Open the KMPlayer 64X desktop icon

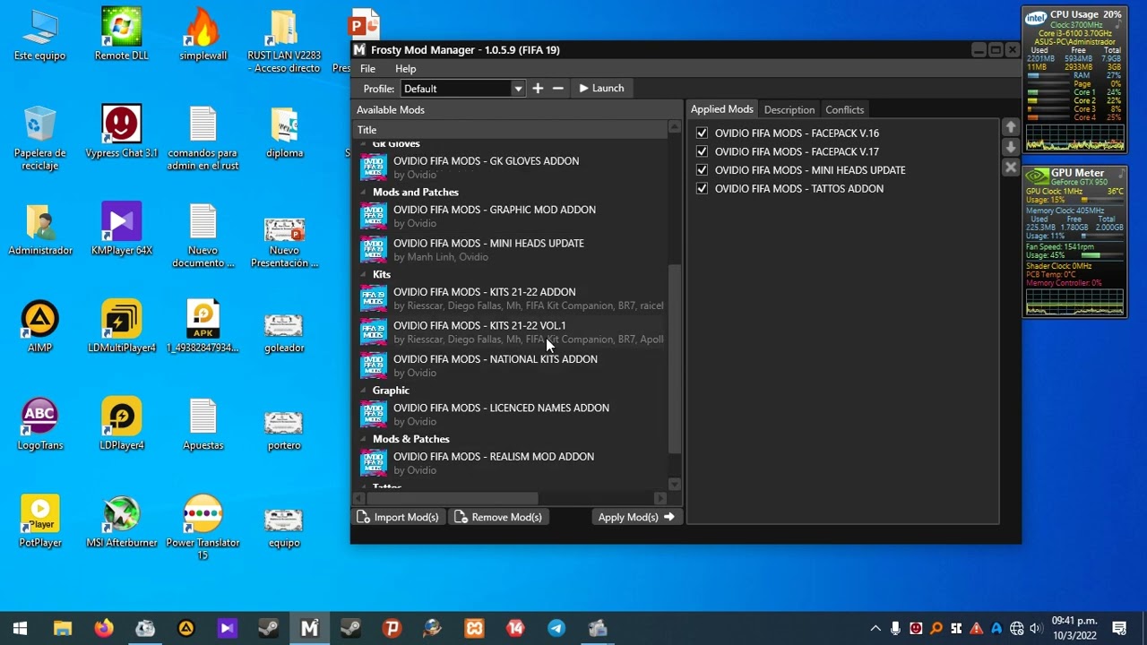pyautogui.click(x=121, y=229)
